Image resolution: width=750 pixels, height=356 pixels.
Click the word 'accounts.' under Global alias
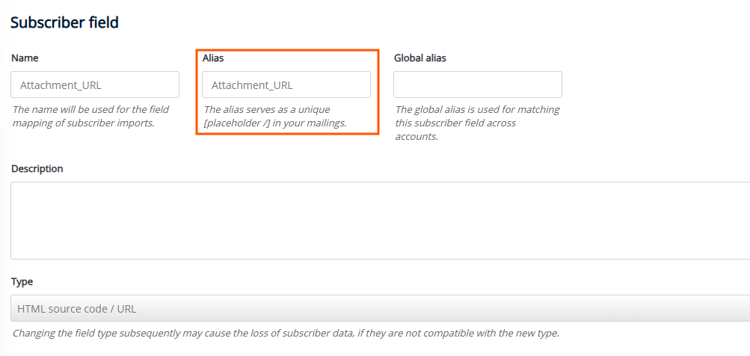[417, 136]
